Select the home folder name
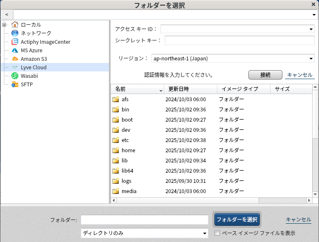 (x=128, y=150)
